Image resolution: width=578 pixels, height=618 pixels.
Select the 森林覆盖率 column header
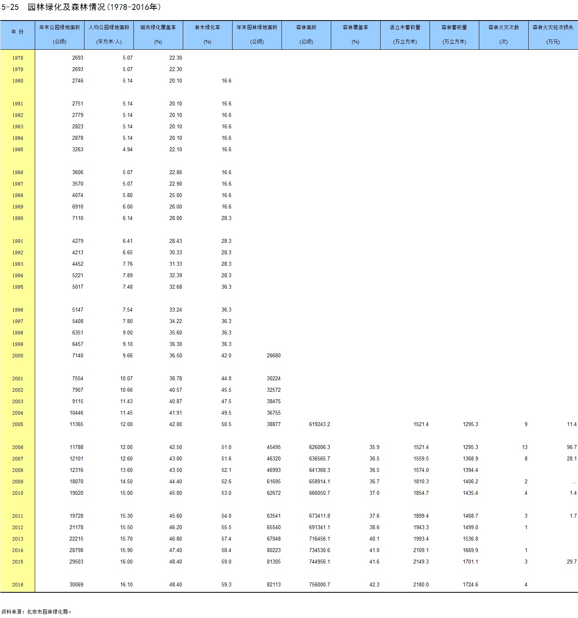(x=356, y=34)
